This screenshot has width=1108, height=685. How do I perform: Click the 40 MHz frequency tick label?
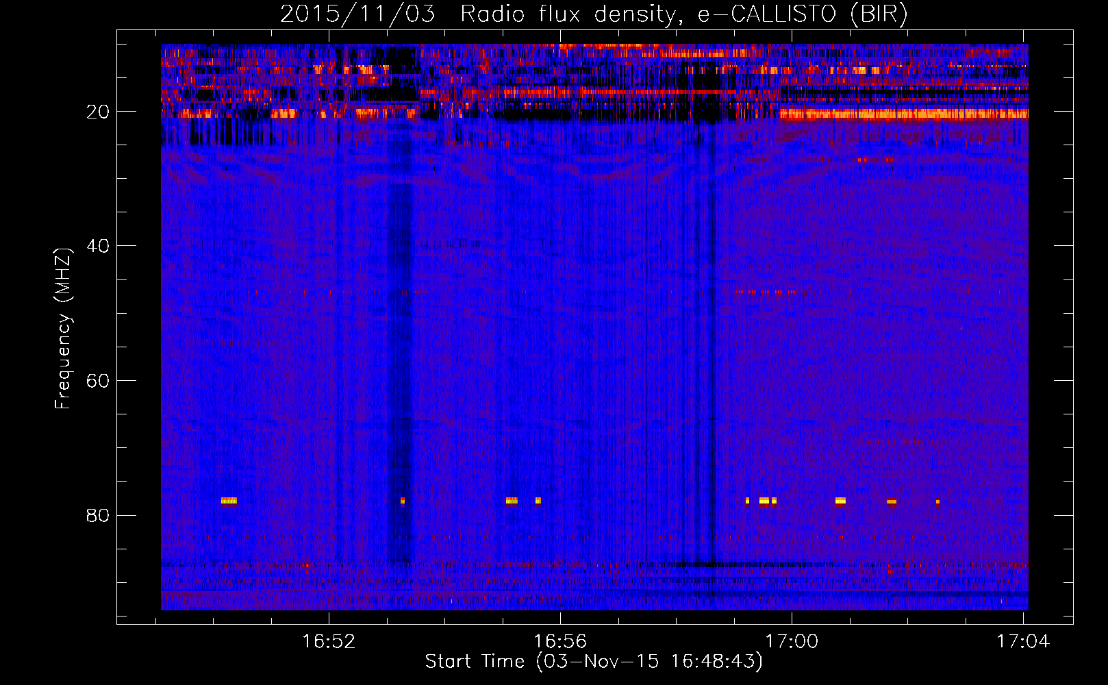coord(98,246)
